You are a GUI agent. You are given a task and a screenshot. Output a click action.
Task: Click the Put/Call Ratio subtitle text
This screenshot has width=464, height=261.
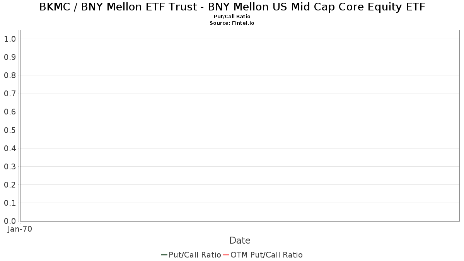232,17
